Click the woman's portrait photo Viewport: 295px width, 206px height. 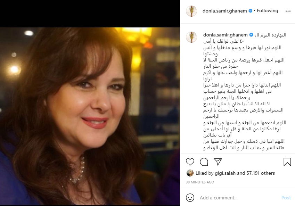coord(90,116)
